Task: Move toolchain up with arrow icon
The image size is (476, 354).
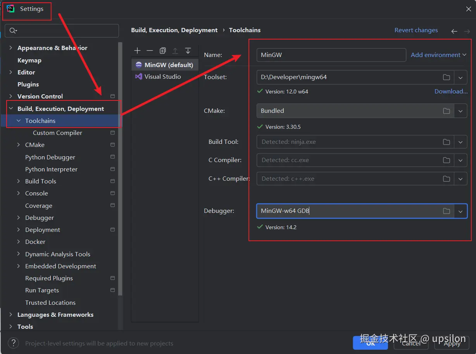Action: (175, 51)
